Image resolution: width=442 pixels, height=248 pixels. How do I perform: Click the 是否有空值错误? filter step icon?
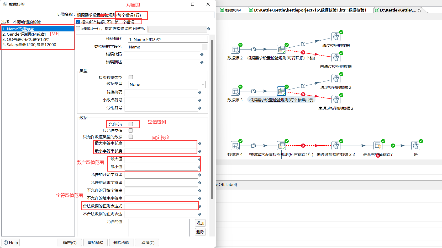point(378,146)
